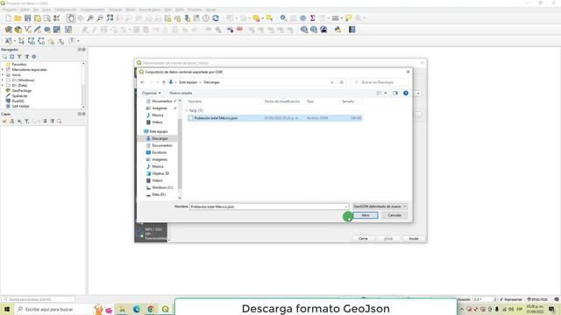Open the Organizar dropdown
Viewport: 561px width, 315px height.
[x=152, y=94]
